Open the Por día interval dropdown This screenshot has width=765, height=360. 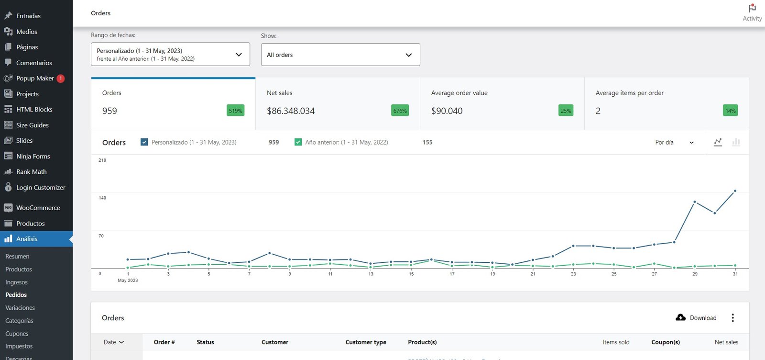pos(674,142)
